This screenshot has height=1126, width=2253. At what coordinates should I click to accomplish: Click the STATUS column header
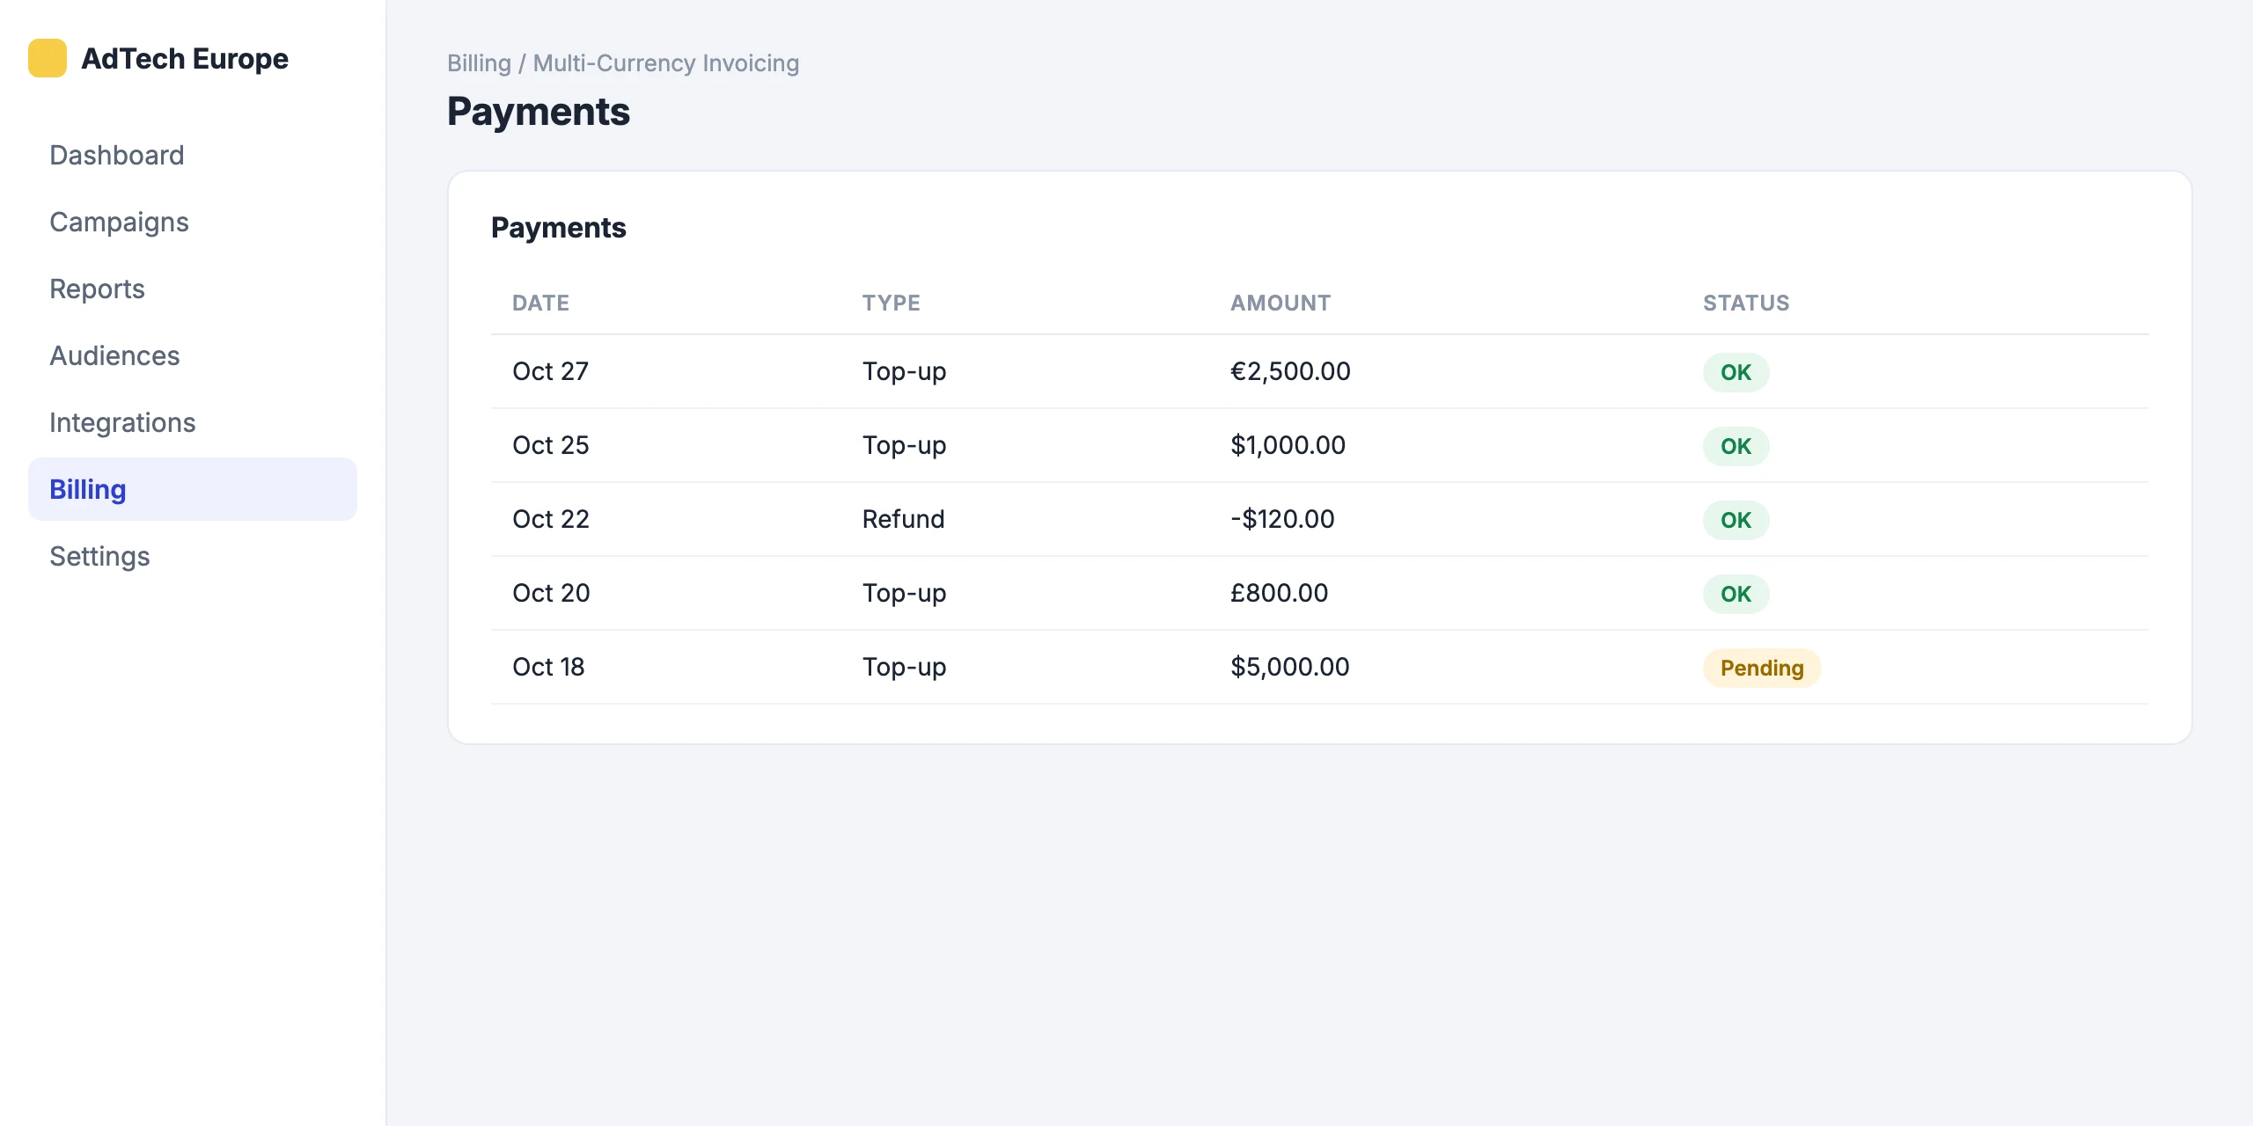[x=1746, y=303]
